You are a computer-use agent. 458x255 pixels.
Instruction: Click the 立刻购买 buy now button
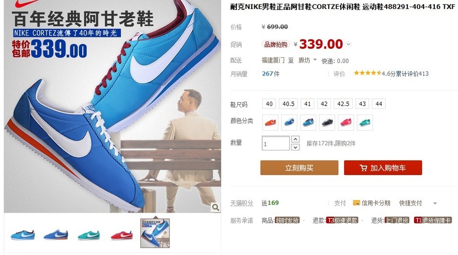[x=299, y=168]
